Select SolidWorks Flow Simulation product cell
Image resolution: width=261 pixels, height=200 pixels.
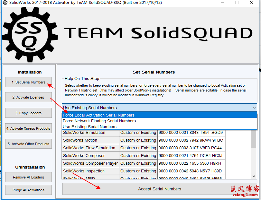coord(90,148)
